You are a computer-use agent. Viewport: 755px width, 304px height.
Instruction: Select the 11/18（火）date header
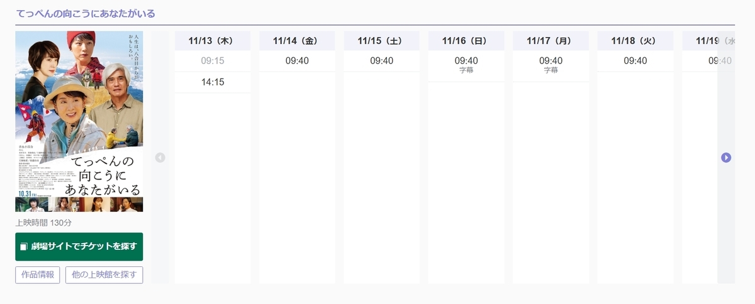pyautogui.click(x=635, y=41)
